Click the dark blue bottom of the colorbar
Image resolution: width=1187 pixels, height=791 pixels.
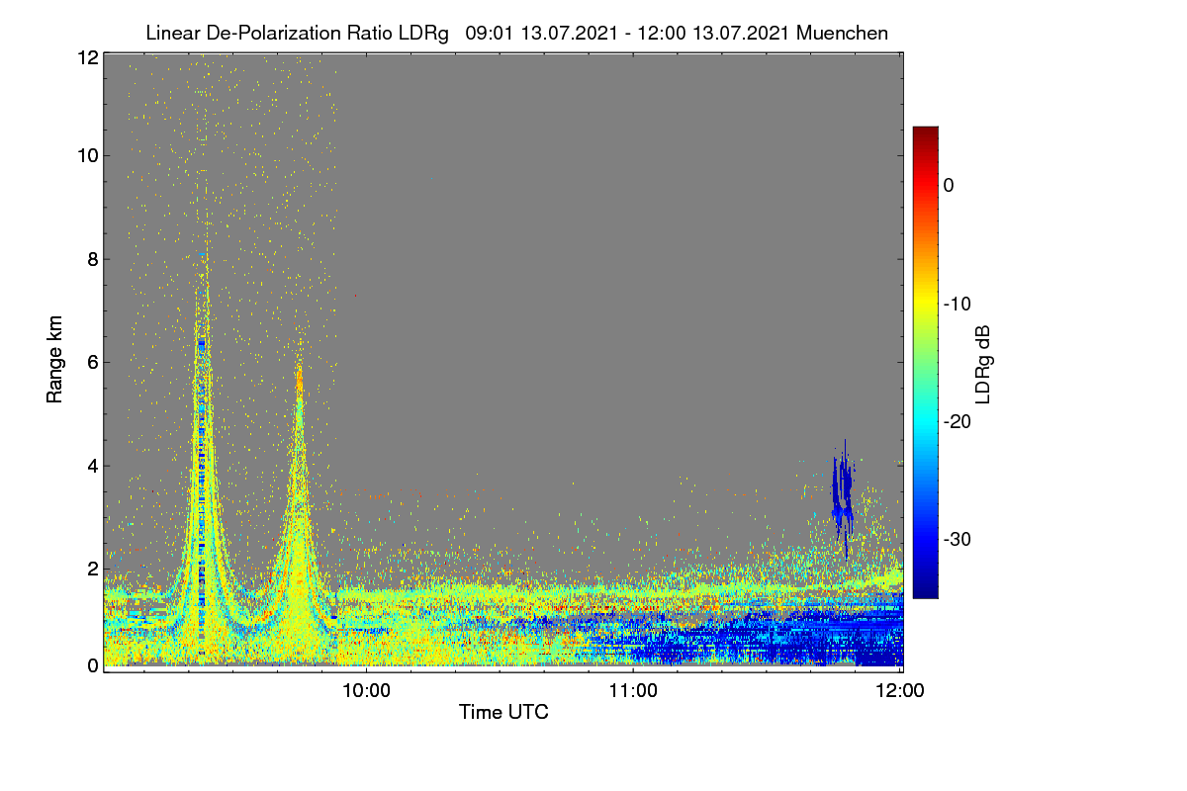pos(925,590)
